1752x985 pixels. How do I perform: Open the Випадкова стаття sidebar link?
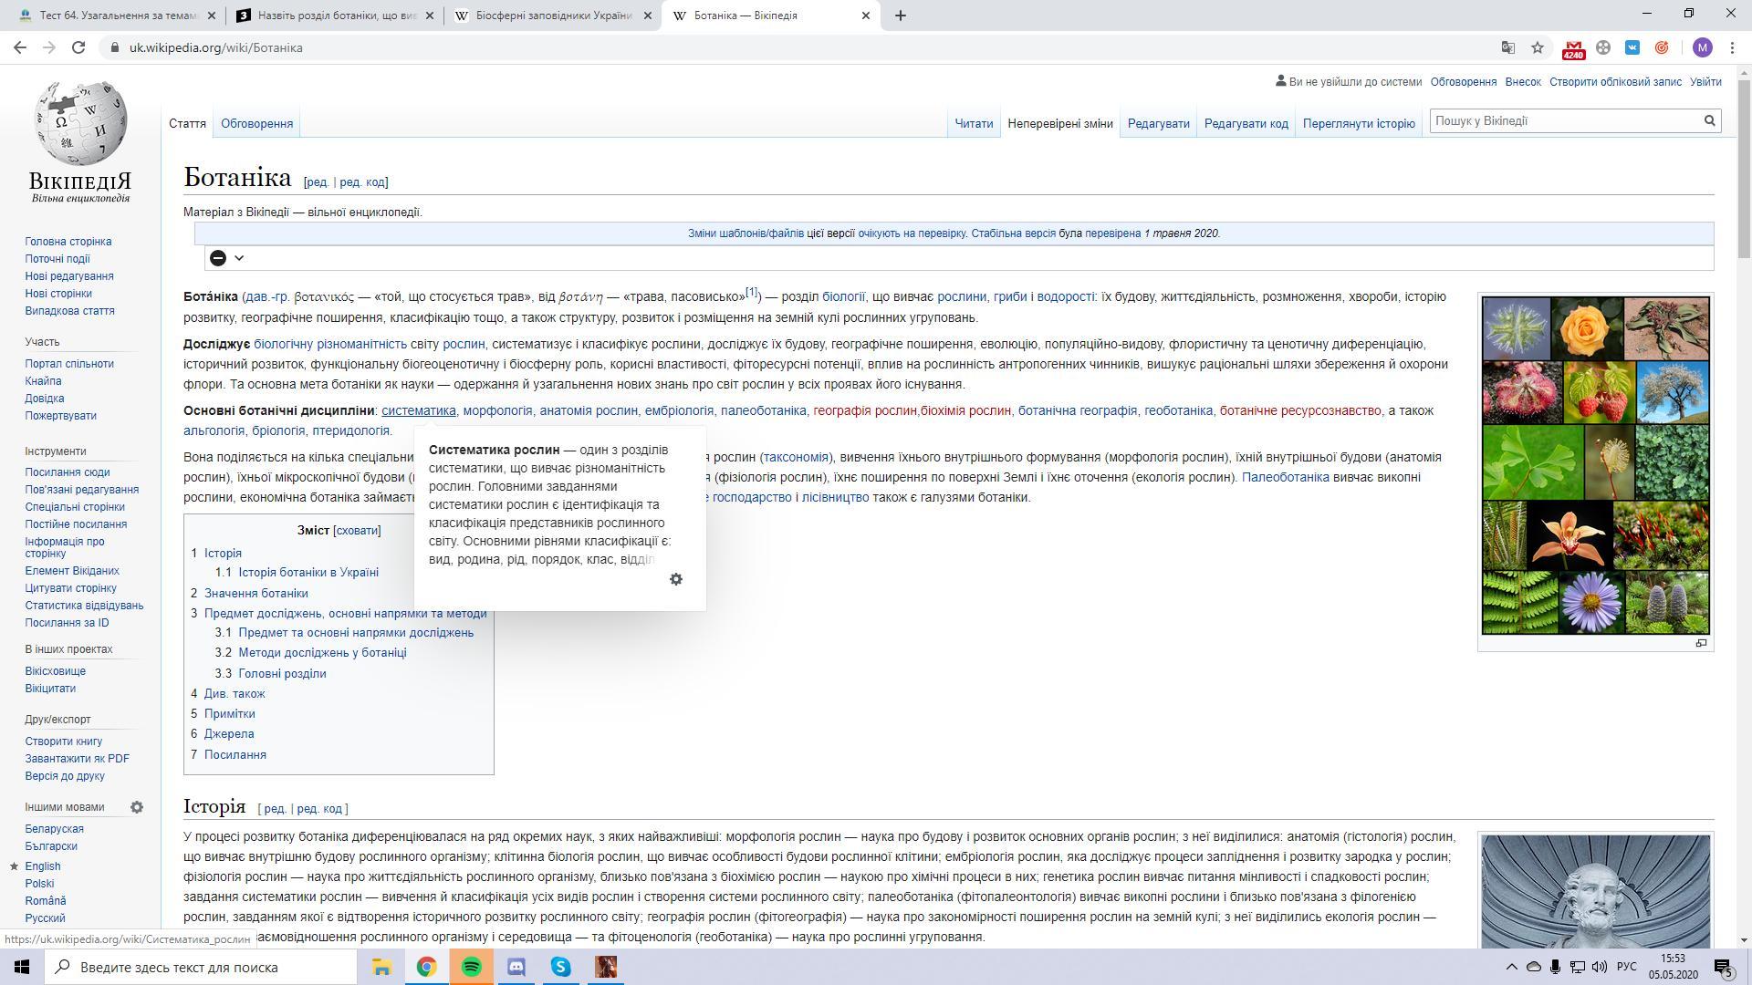click(x=69, y=311)
